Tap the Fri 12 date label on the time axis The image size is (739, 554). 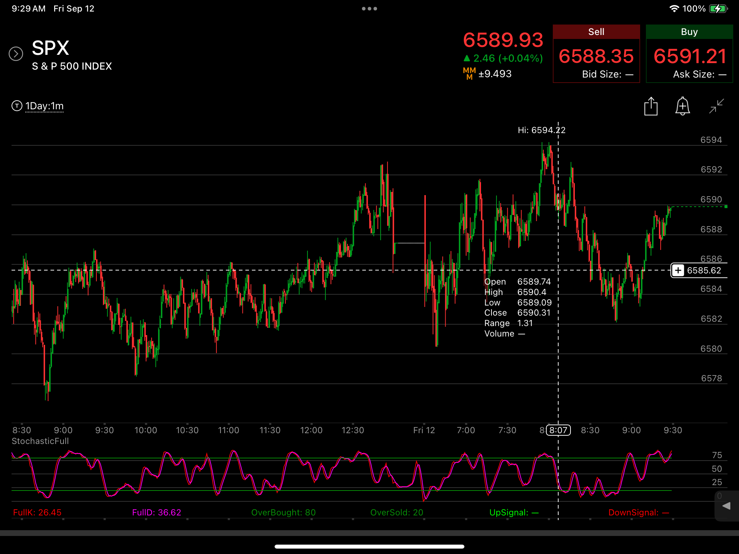pos(424,430)
